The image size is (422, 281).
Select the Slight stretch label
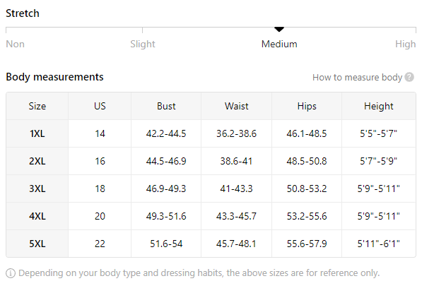click(x=143, y=44)
